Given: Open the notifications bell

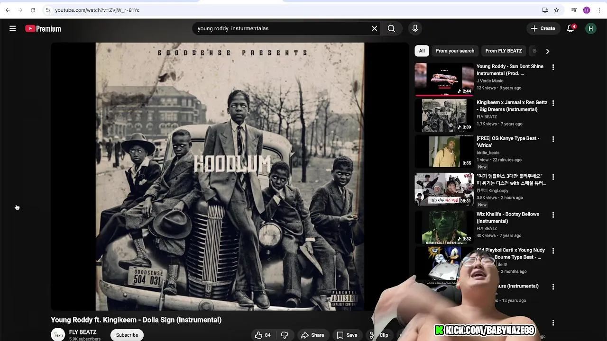Looking at the screenshot, I should coord(571,28).
